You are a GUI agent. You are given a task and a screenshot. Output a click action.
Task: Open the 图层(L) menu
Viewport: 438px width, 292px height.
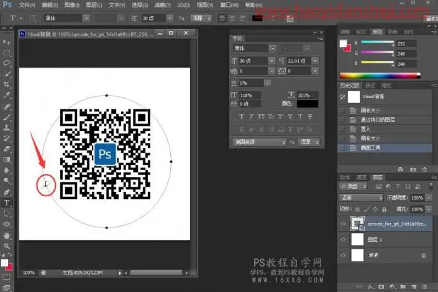coord(94,5)
